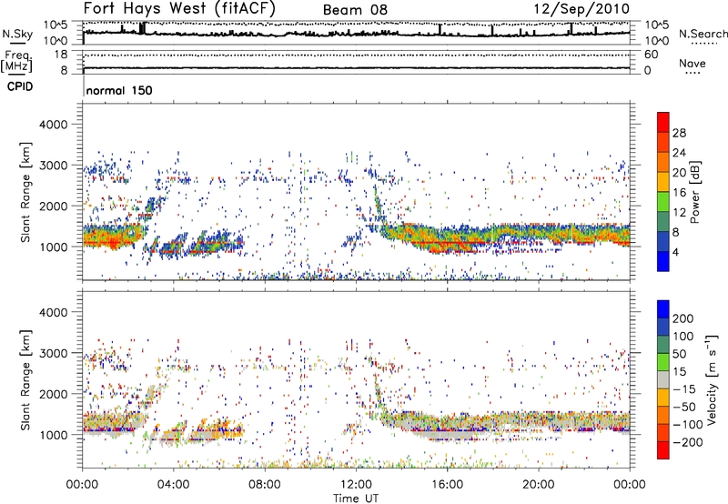Click the red bottom of Velocity colorbar
The width and height of the screenshot is (728, 504).
(663, 450)
